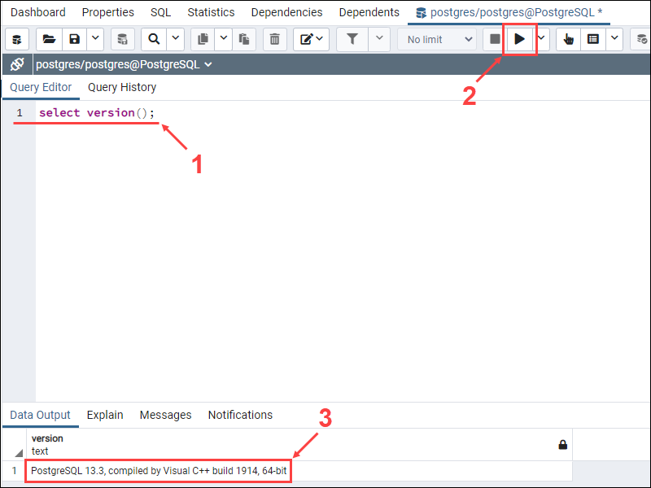Click the Stop query square button
The height and width of the screenshot is (488, 651).
pos(495,39)
